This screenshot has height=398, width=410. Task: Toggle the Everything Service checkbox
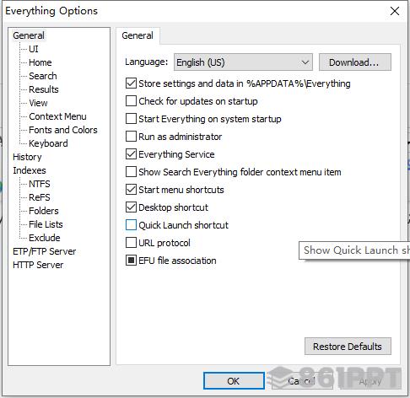click(x=131, y=154)
